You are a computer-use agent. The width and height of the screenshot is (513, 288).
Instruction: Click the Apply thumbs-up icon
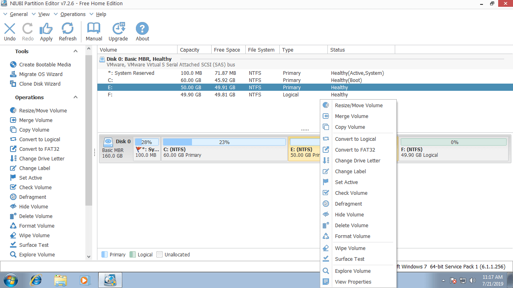pos(46,29)
